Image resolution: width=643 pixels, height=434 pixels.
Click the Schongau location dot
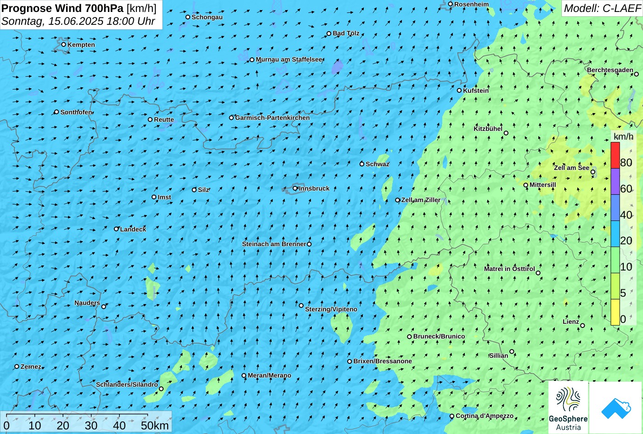tap(188, 17)
